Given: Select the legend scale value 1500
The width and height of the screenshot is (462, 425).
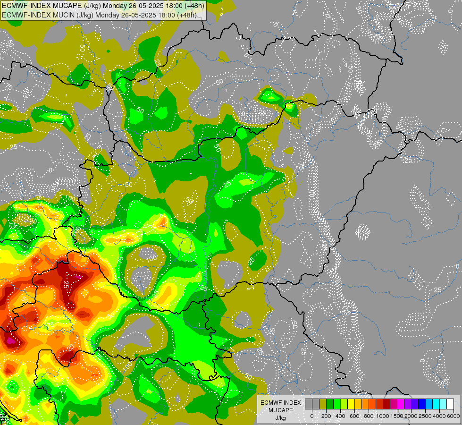Looking at the screenshot, I should click(x=397, y=416).
